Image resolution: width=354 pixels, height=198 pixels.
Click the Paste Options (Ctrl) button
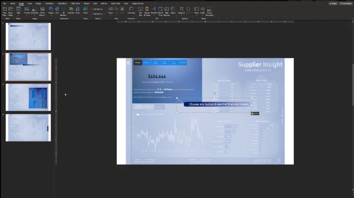[x=255, y=113]
